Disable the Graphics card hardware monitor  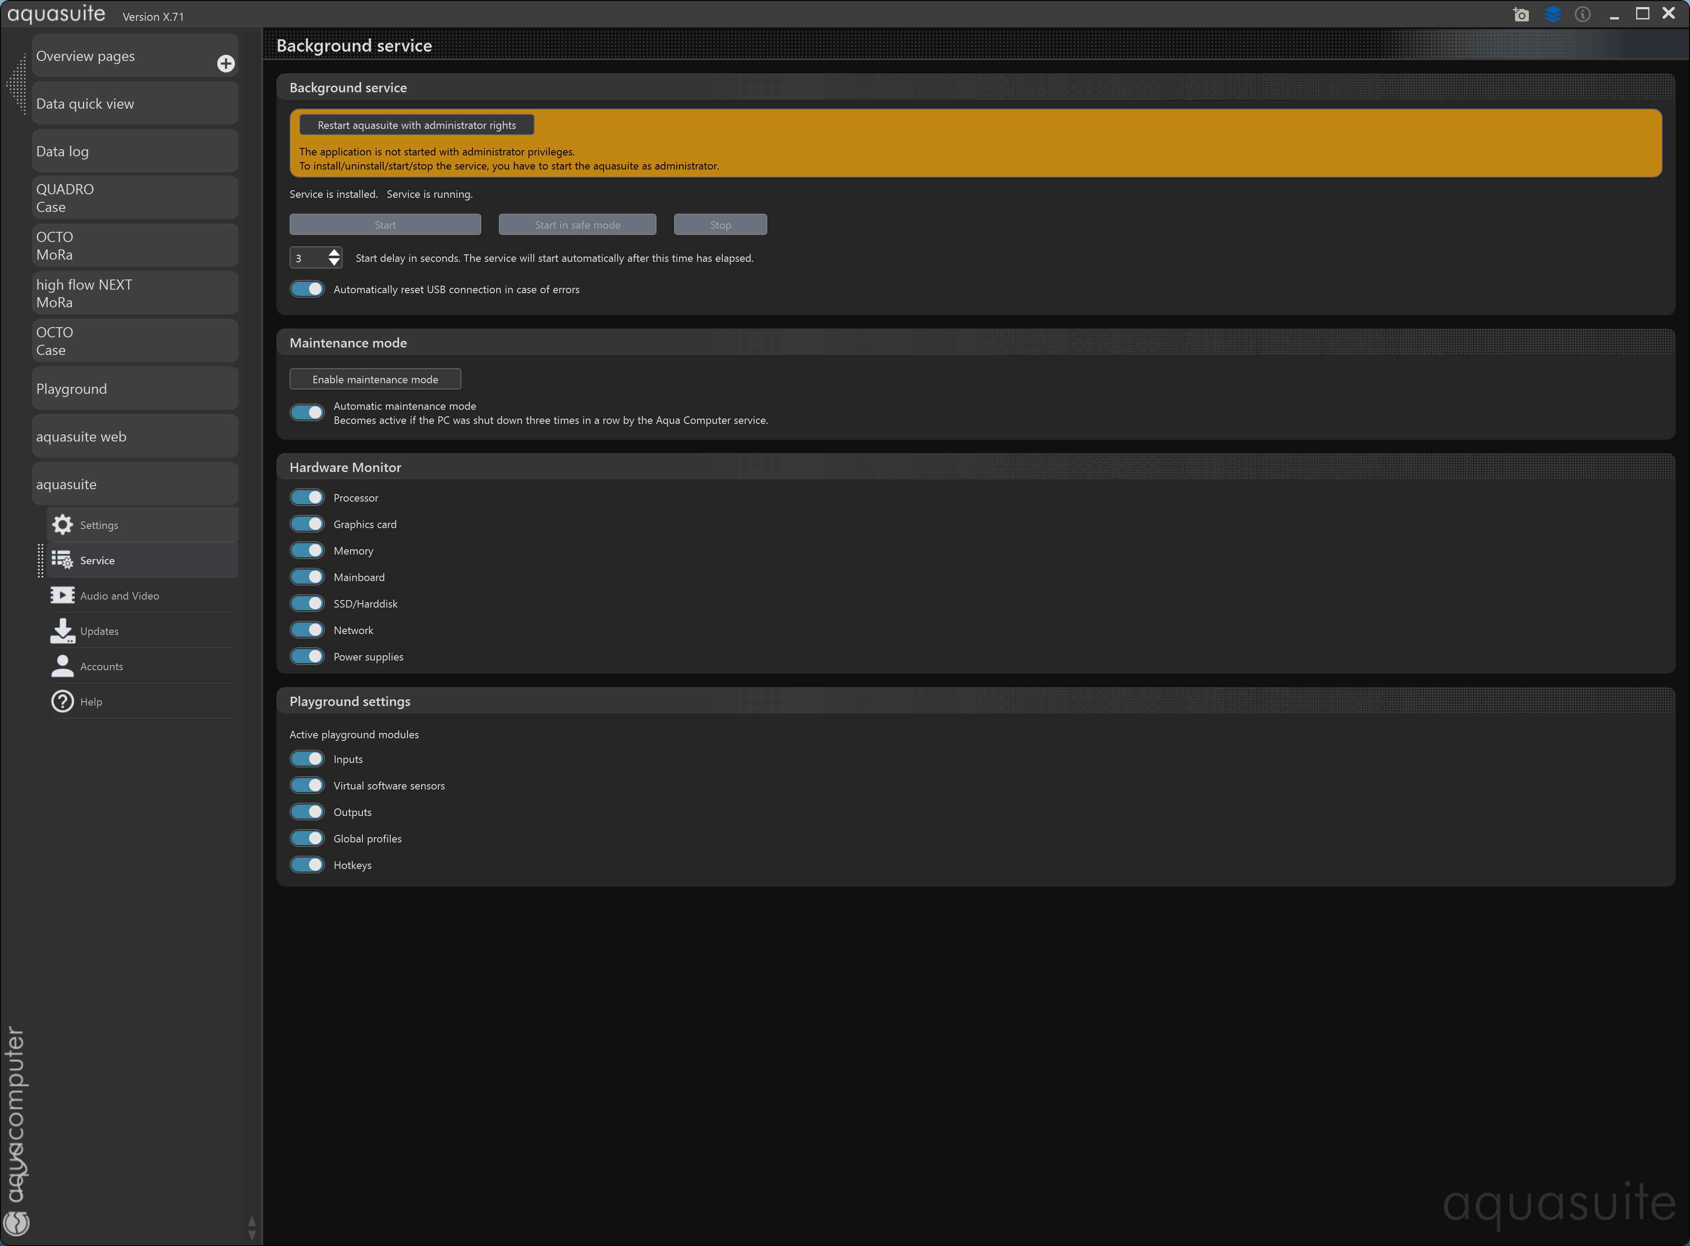[x=307, y=524]
